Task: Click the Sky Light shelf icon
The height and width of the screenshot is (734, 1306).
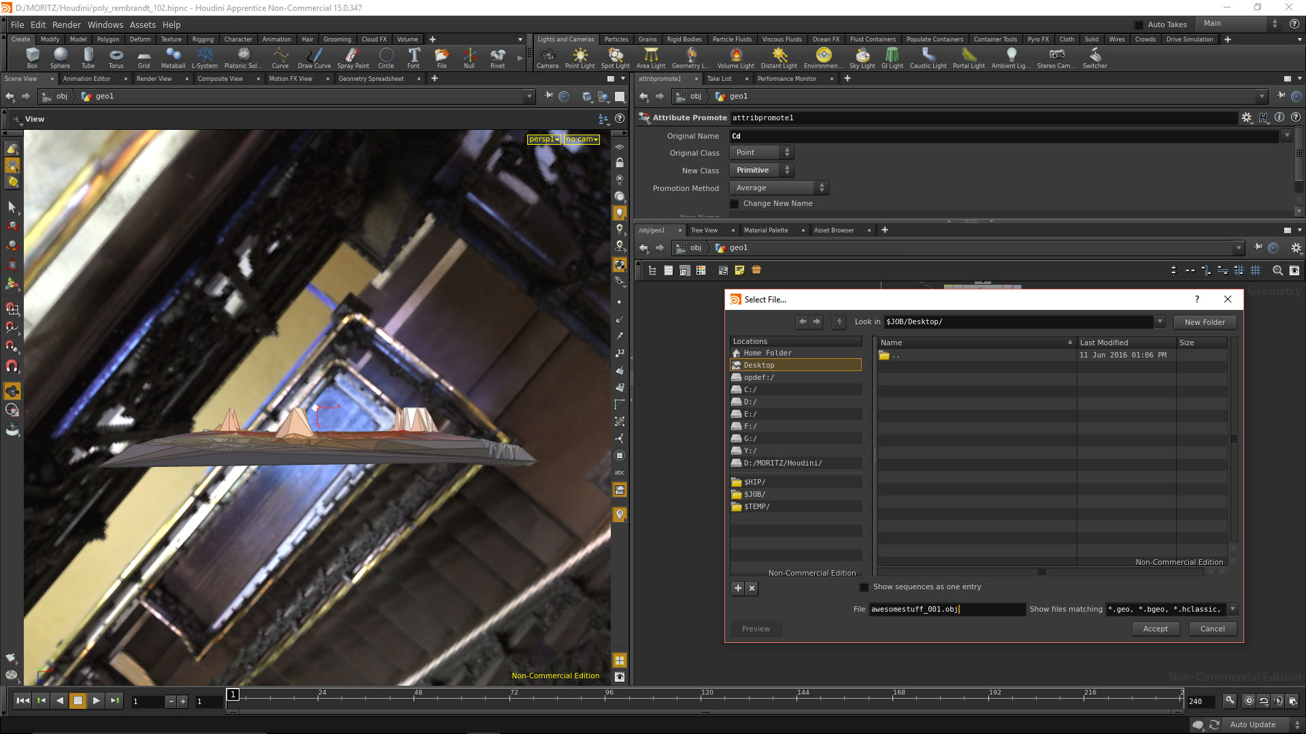Action: (862, 57)
